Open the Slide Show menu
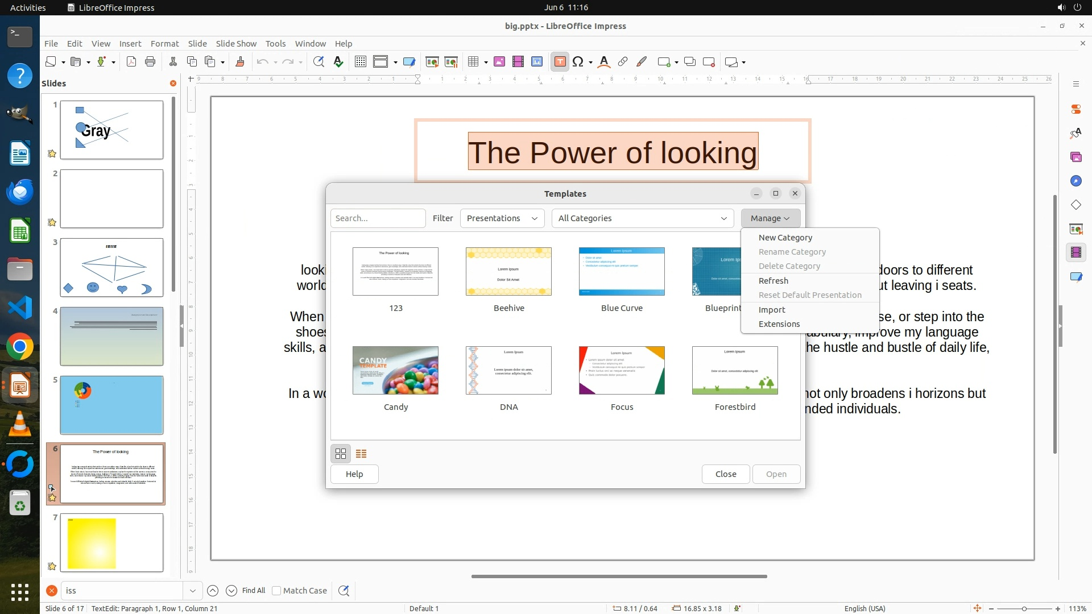This screenshot has height=614, width=1092. [235, 44]
